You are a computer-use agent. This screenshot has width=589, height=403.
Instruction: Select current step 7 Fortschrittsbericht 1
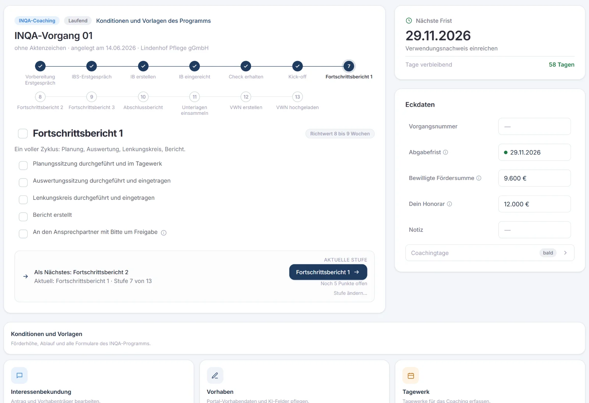tap(349, 66)
